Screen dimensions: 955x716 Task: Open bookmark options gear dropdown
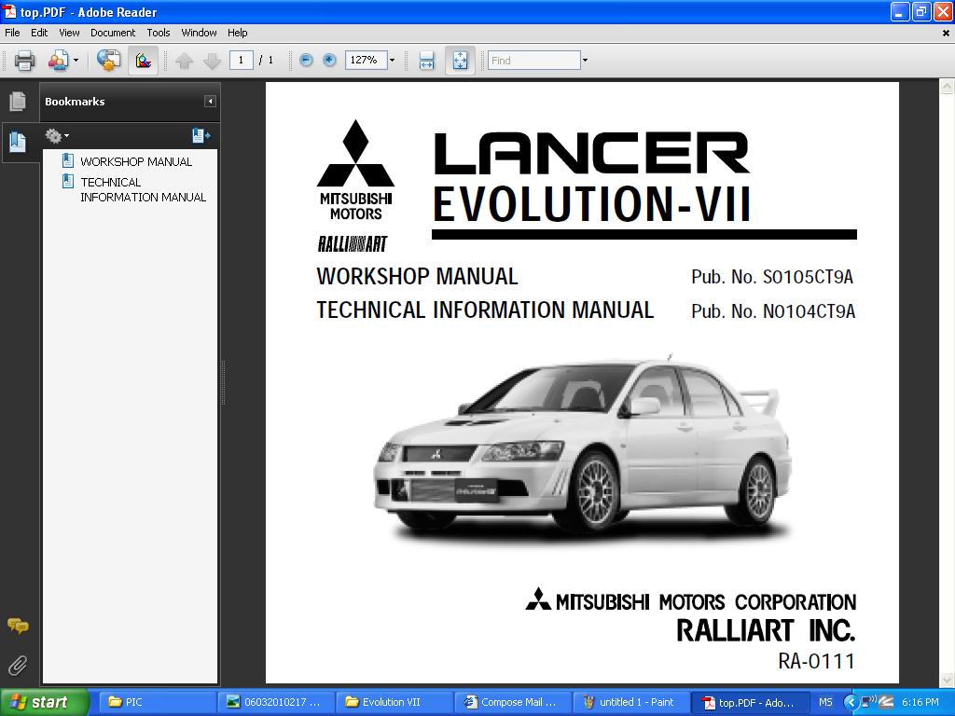(x=57, y=136)
